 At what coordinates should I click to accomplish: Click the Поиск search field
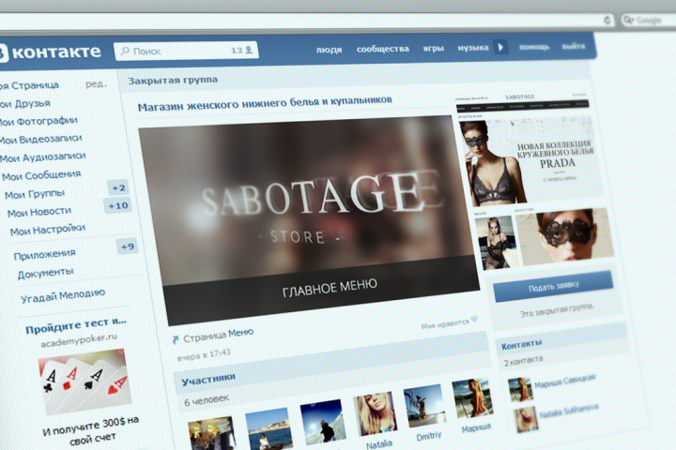[186, 51]
